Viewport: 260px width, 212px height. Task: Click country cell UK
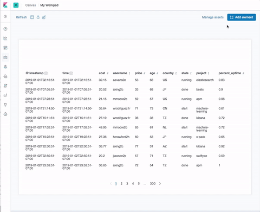click(165, 99)
